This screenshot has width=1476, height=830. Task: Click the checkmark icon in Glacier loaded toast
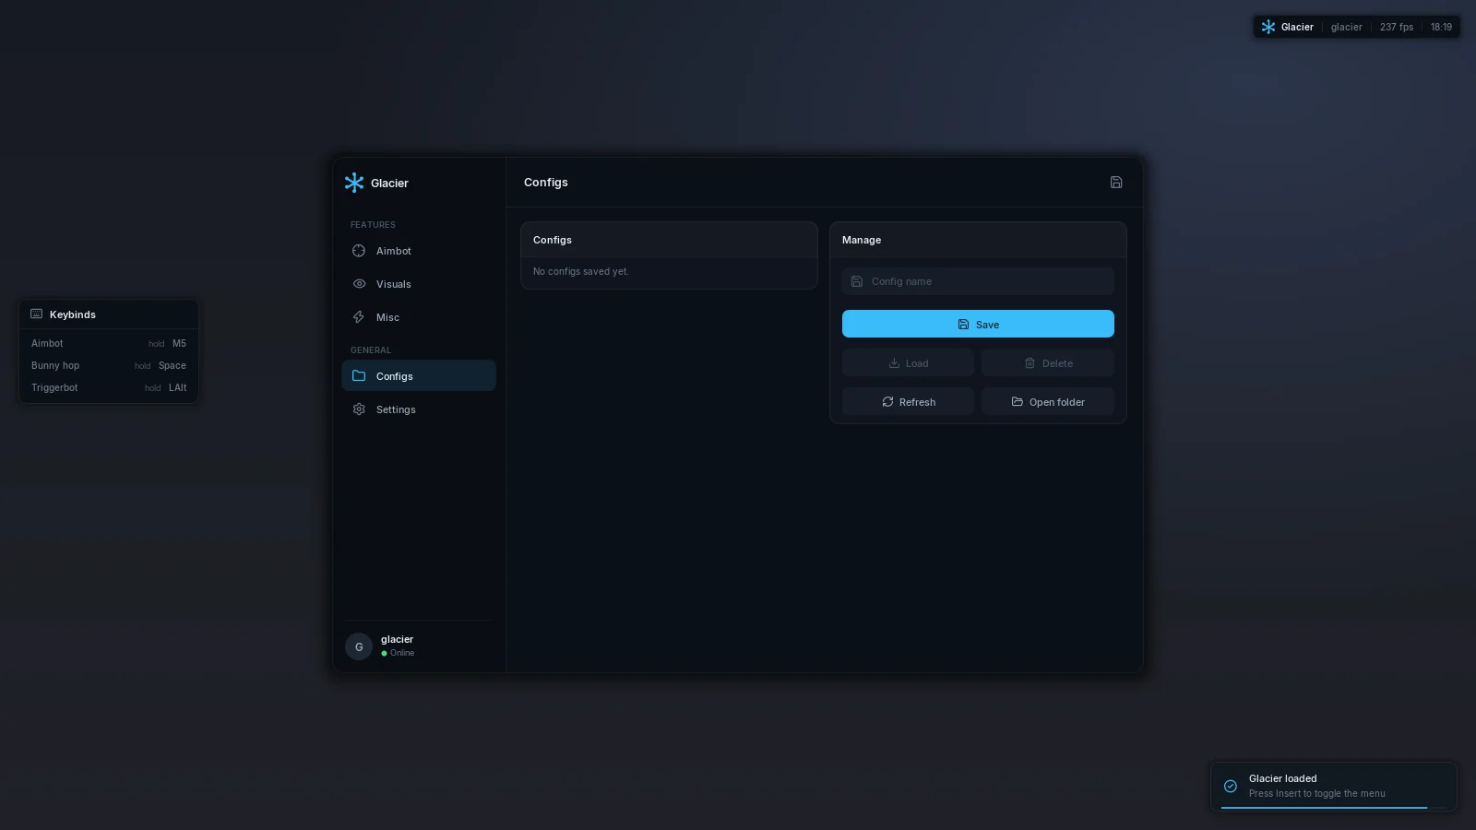[x=1231, y=787]
